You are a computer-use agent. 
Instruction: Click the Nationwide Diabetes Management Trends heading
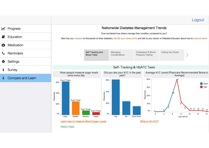point(134,28)
